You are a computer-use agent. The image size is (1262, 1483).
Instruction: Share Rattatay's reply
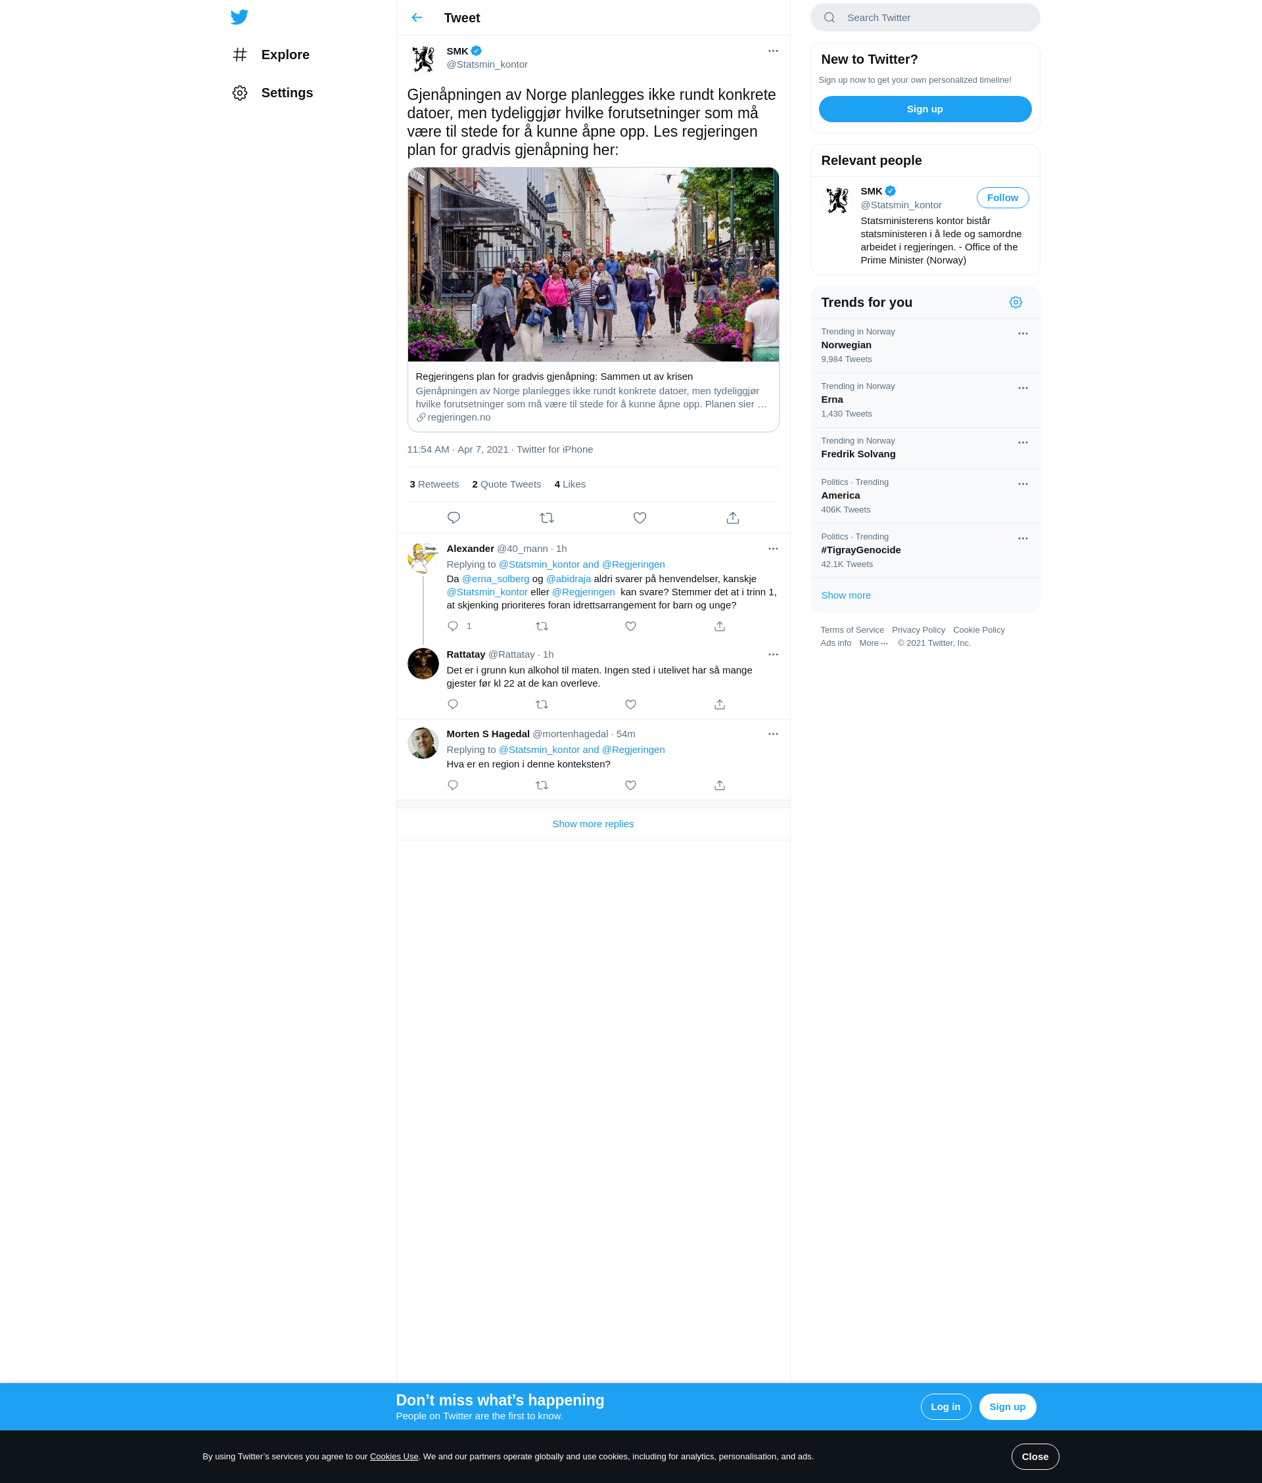(x=720, y=704)
